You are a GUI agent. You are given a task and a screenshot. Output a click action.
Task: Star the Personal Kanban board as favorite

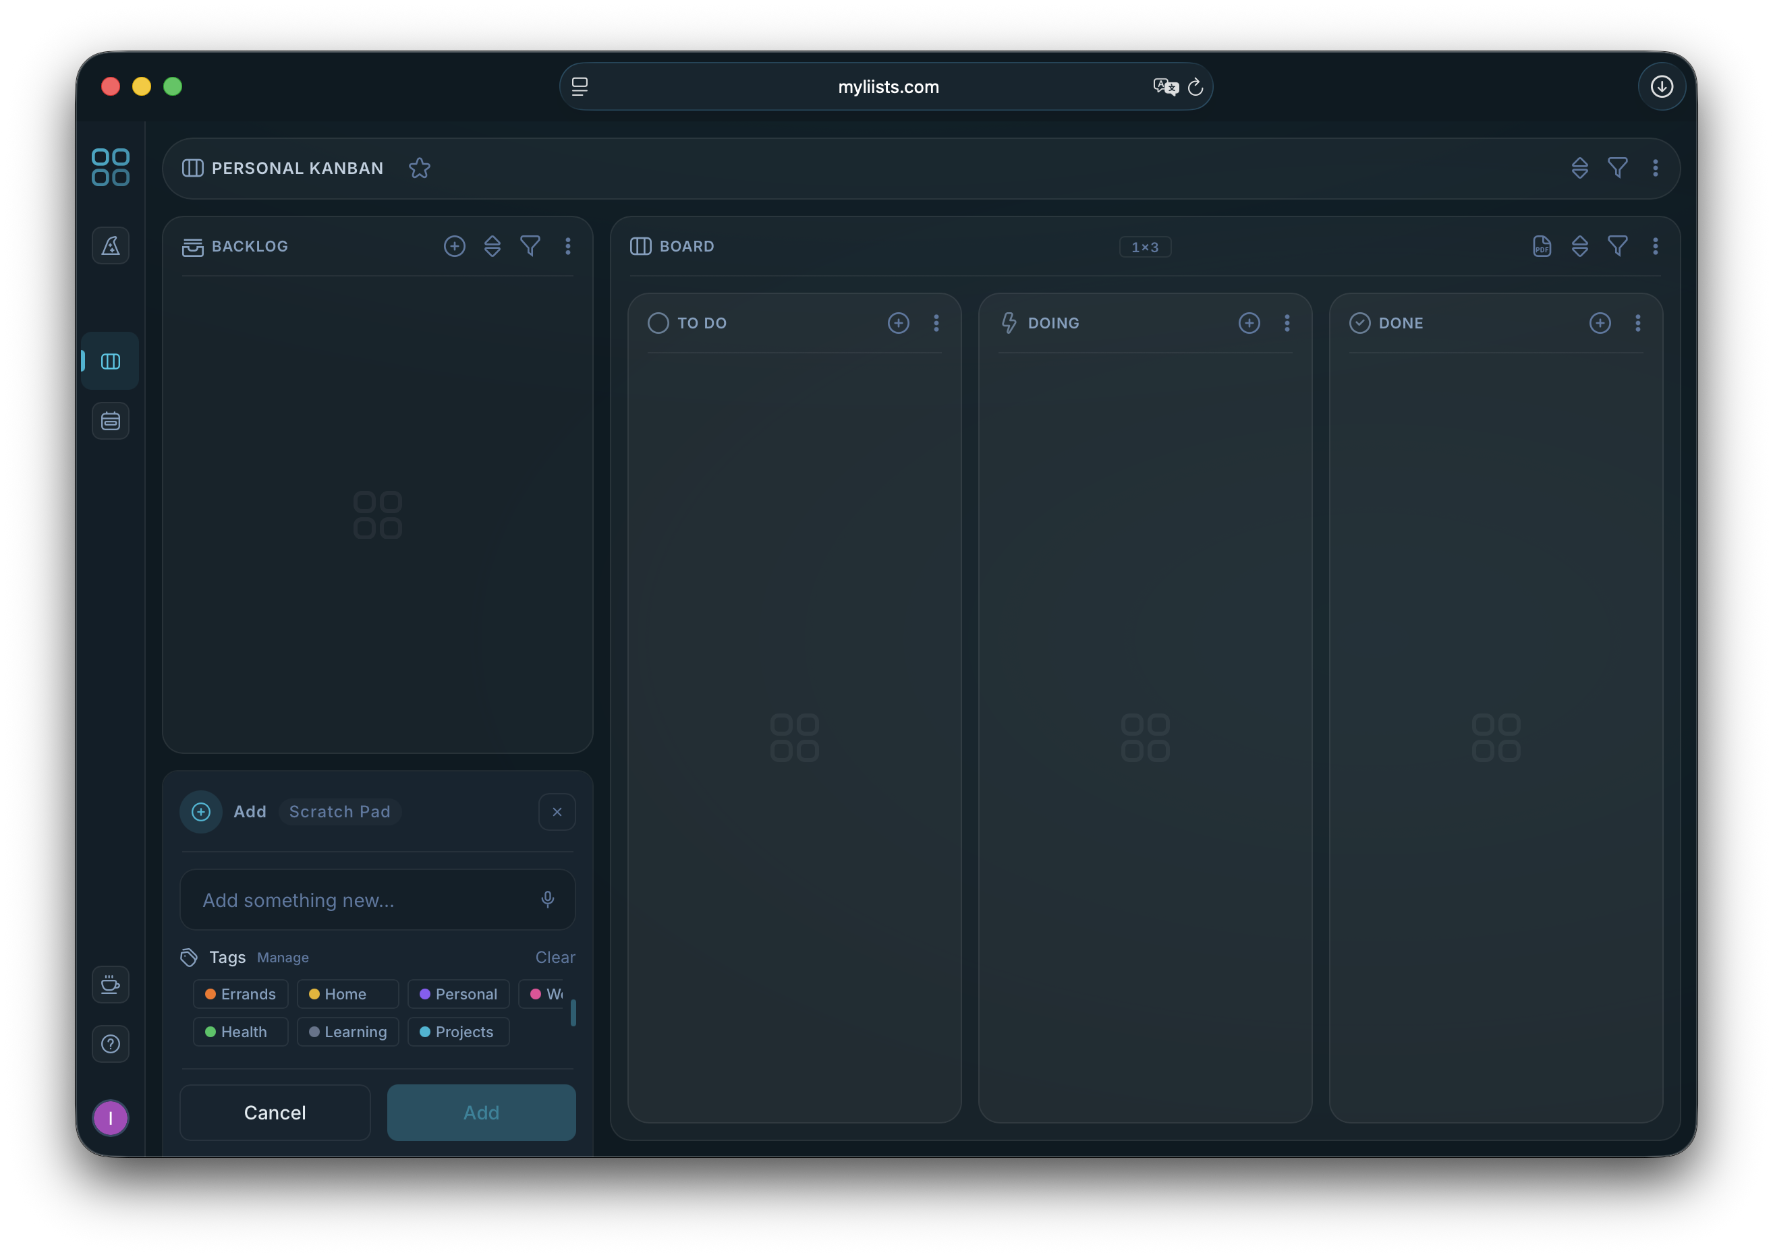420,167
